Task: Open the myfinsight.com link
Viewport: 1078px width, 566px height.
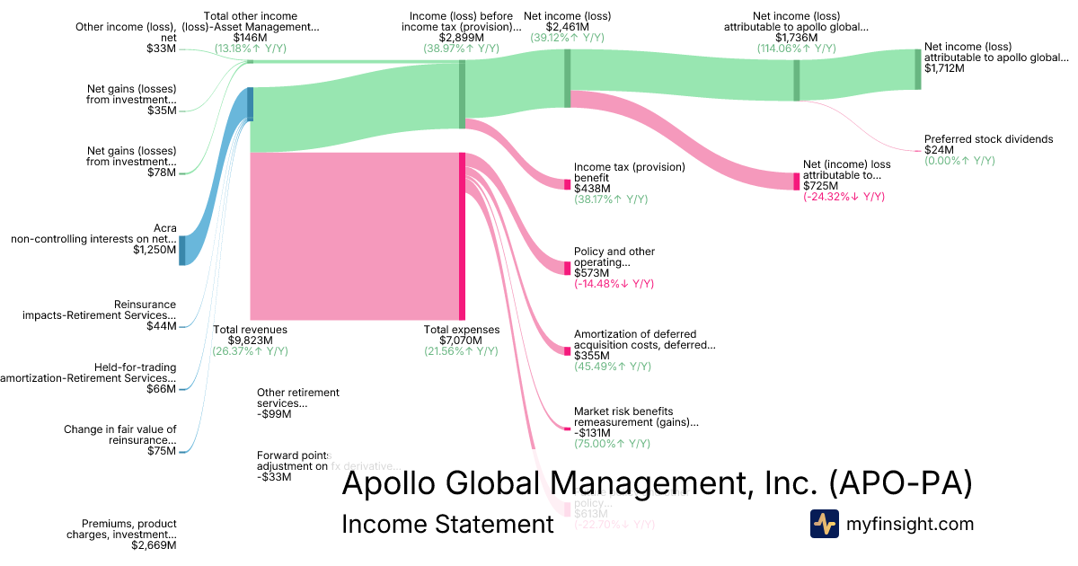Action: pos(908,524)
